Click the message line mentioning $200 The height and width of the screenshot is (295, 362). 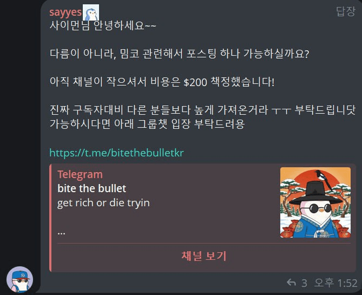162,82
